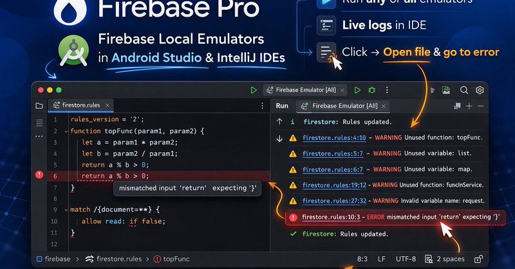Click the mismatched input 'return' tooltip
This screenshot has width=515, height=269.
(187, 188)
